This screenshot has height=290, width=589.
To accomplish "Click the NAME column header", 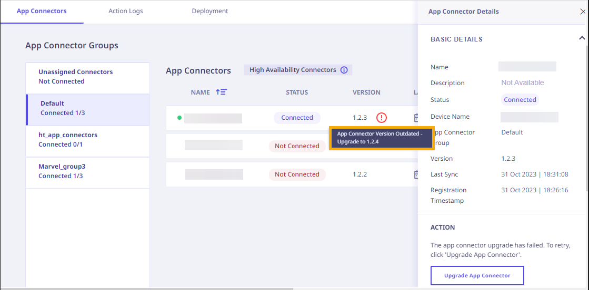I will [x=200, y=92].
